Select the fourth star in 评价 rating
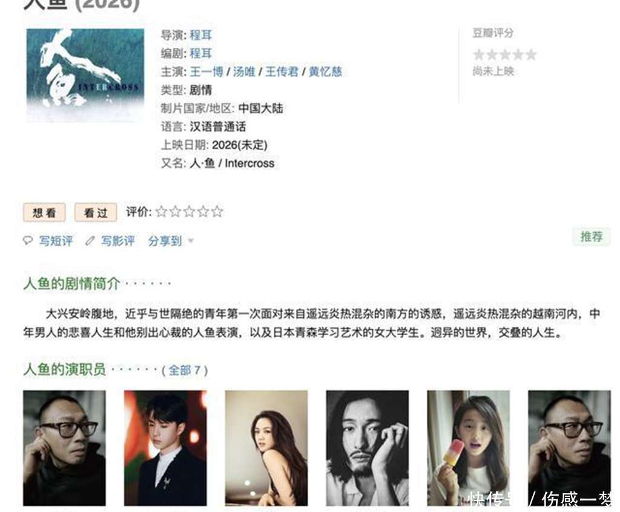This screenshot has width=620, height=512. (203, 212)
